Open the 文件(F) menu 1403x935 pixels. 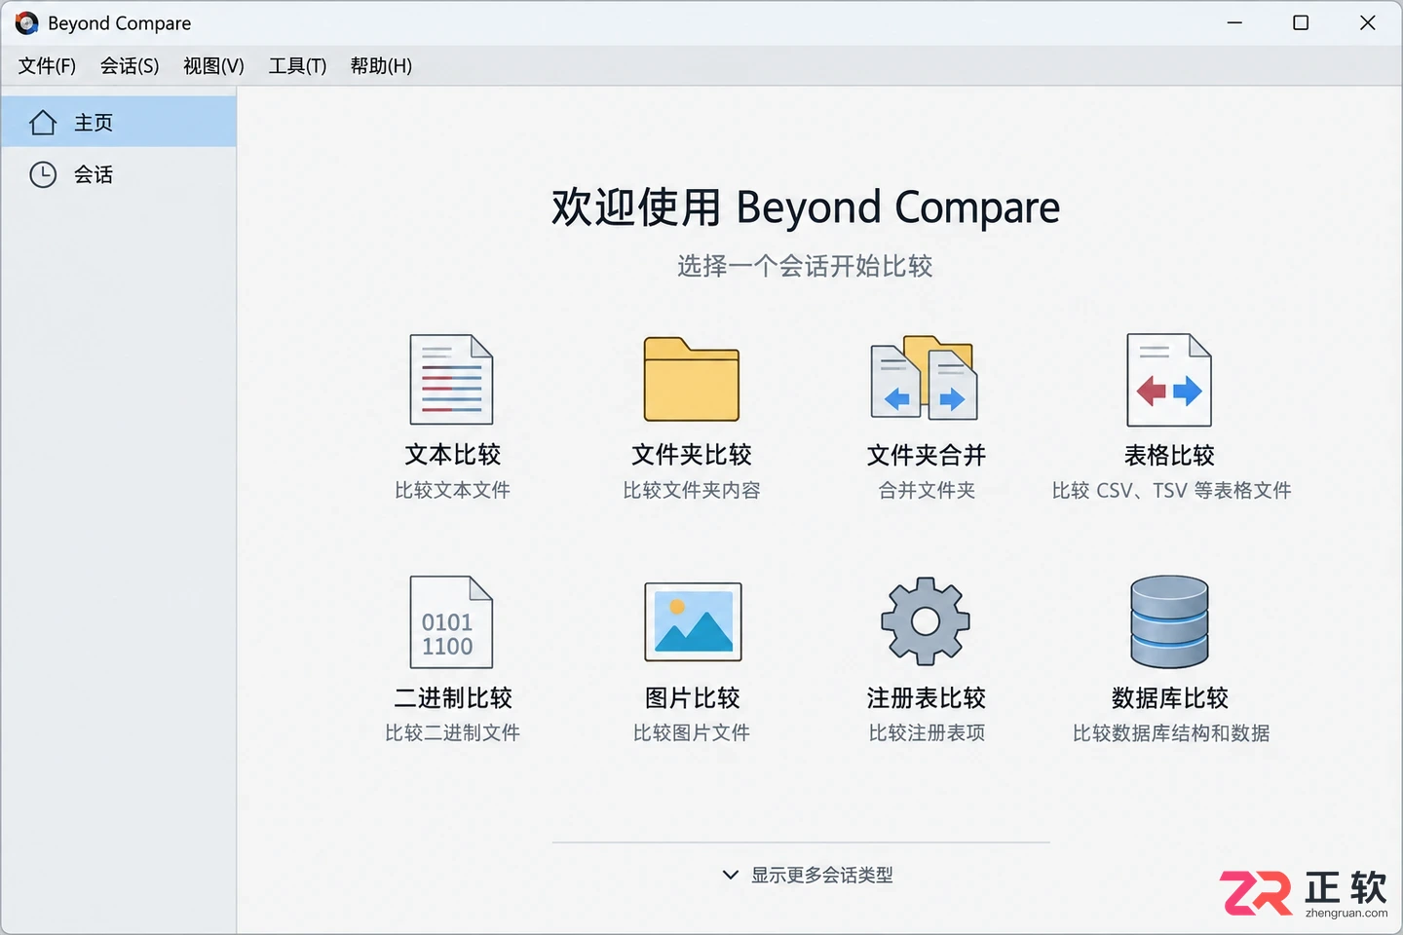point(47,66)
